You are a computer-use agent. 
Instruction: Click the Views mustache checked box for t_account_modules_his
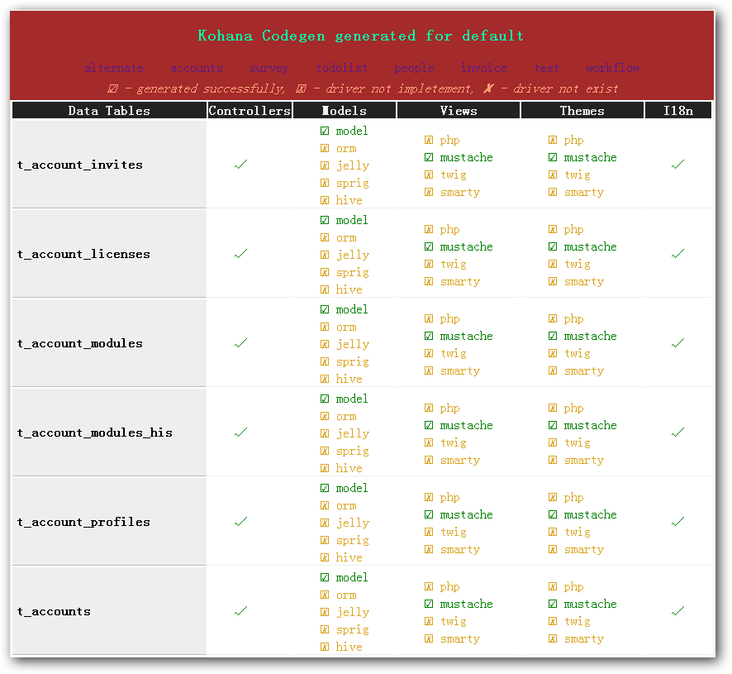click(x=429, y=425)
